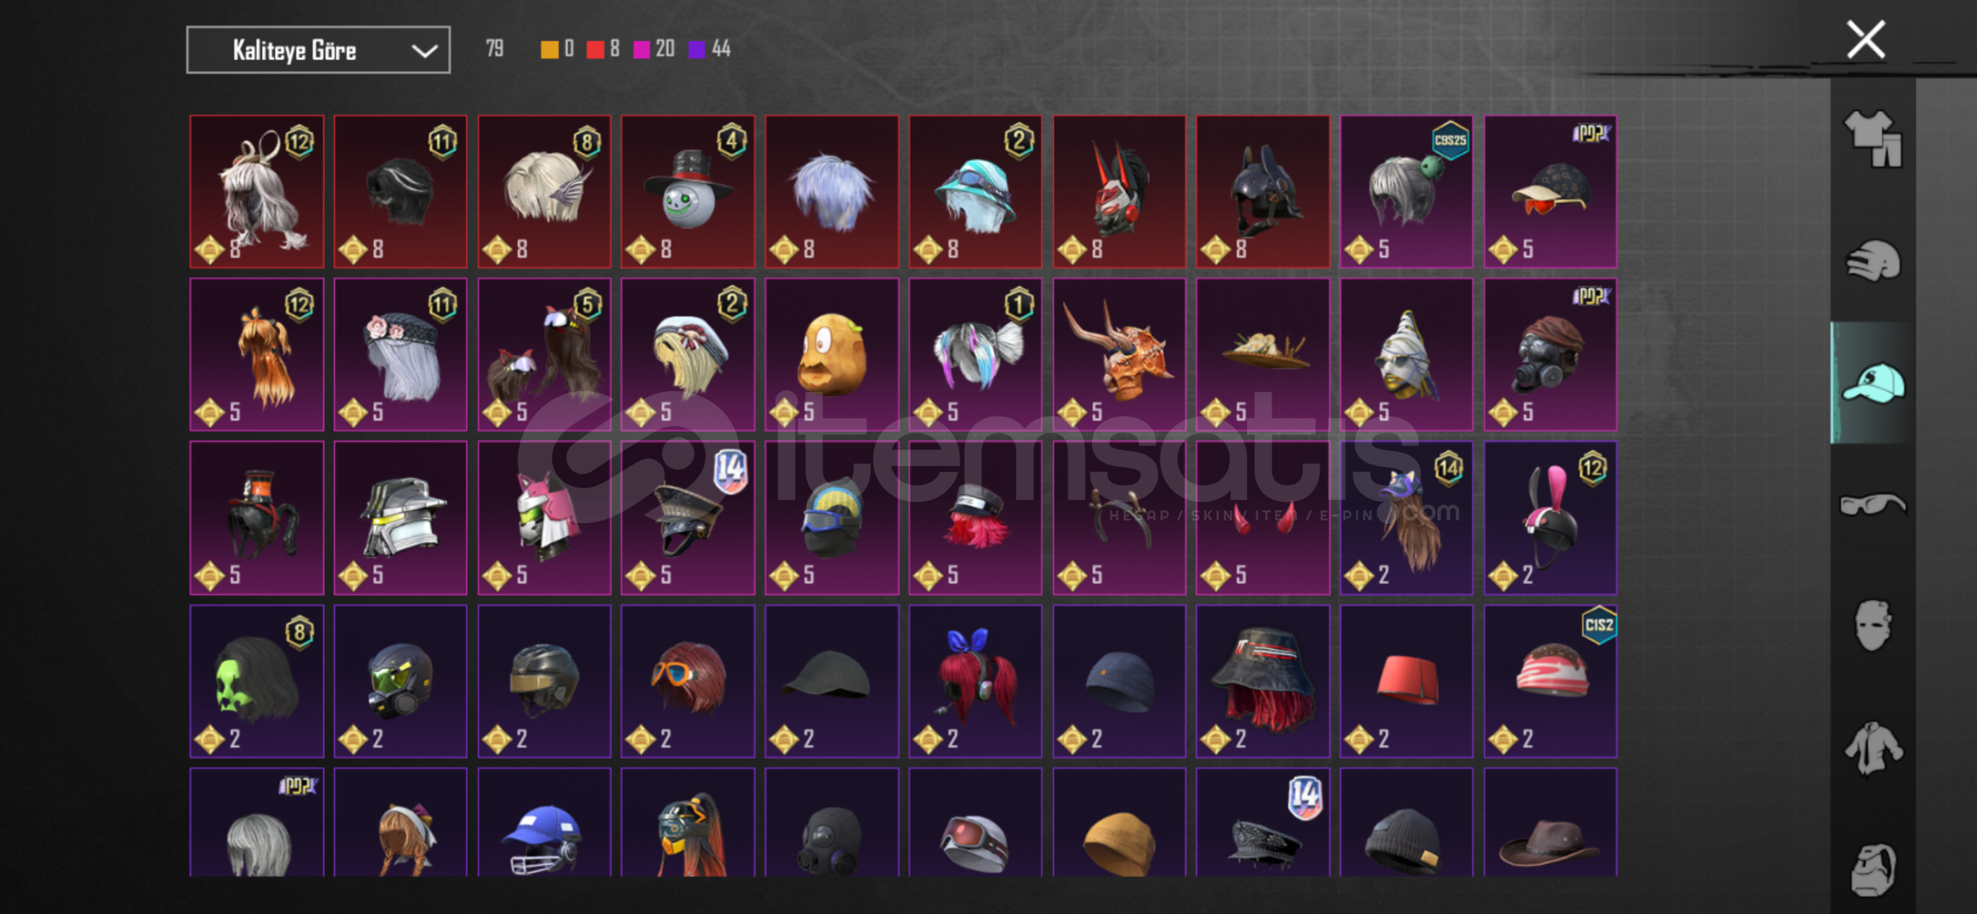Open the backpack category at sidebar bottom
Screen dimensions: 1977x914
click(1872, 869)
